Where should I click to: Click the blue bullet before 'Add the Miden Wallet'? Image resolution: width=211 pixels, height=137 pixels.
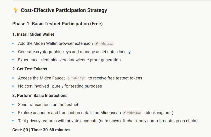point(13,43)
